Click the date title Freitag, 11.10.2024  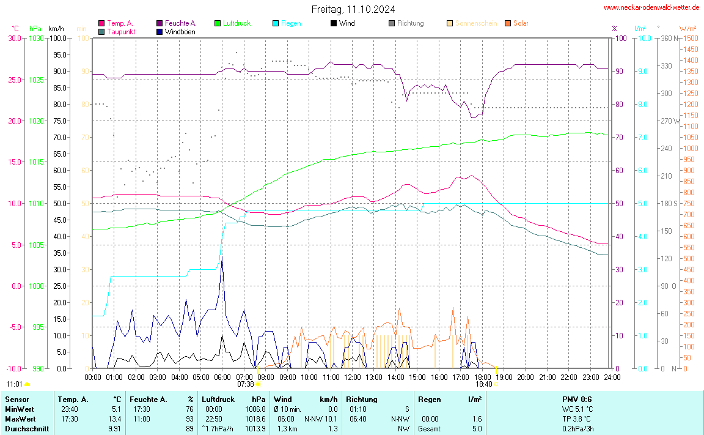[x=353, y=9]
